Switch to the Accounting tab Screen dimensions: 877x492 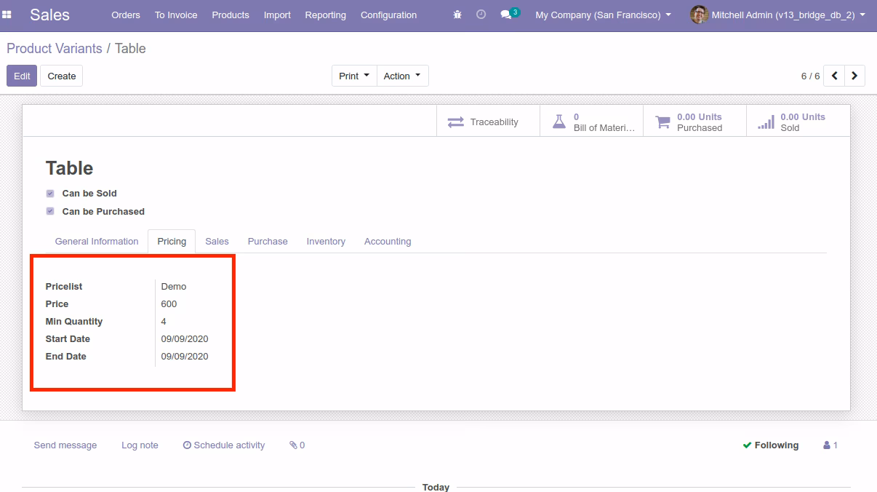[388, 242]
